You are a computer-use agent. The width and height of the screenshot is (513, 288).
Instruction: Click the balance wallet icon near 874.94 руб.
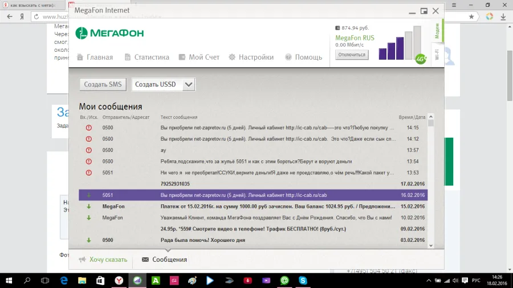click(x=337, y=28)
